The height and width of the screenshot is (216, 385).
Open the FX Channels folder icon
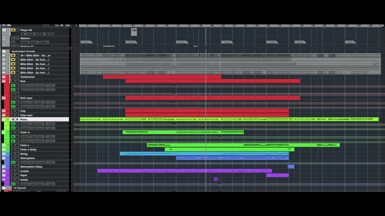(x=4, y=188)
